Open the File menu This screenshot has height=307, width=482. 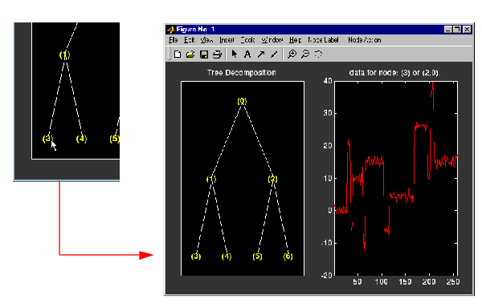coord(173,40)
